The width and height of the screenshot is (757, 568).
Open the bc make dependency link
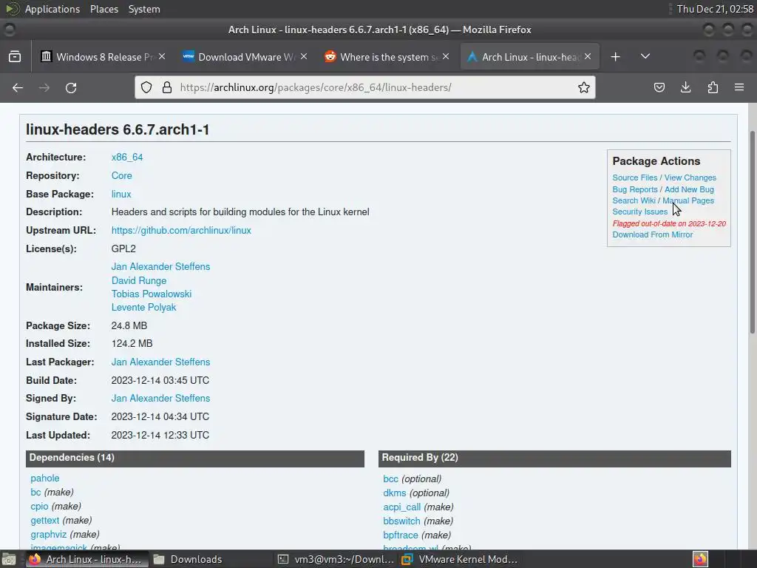(x=35, y=492)
